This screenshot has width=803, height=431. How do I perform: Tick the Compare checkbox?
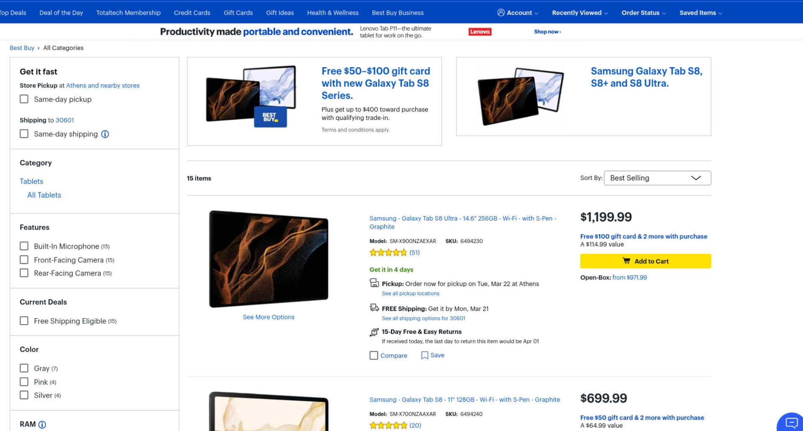pyautogui.click(x=374, y=355)
